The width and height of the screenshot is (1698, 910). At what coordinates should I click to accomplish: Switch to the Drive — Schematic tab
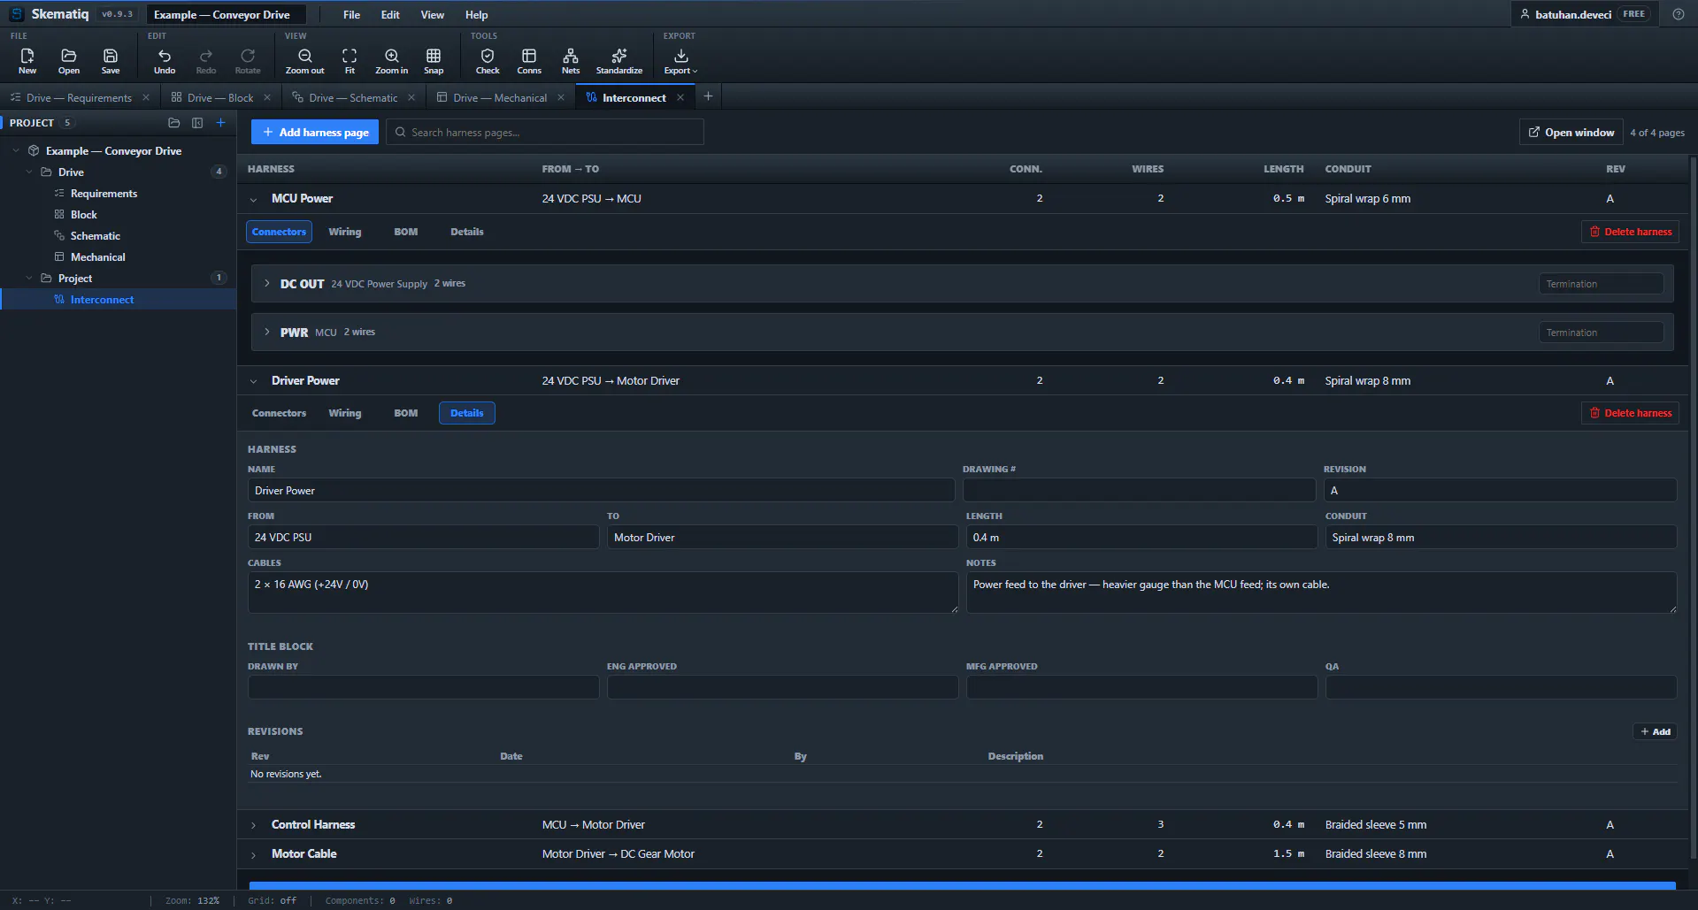[353, 97]
